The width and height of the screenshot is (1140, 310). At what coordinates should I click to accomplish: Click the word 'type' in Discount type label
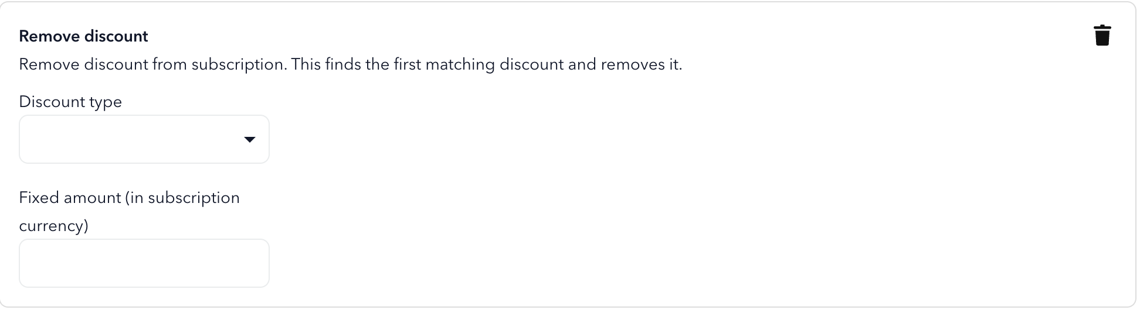(106, 102)
